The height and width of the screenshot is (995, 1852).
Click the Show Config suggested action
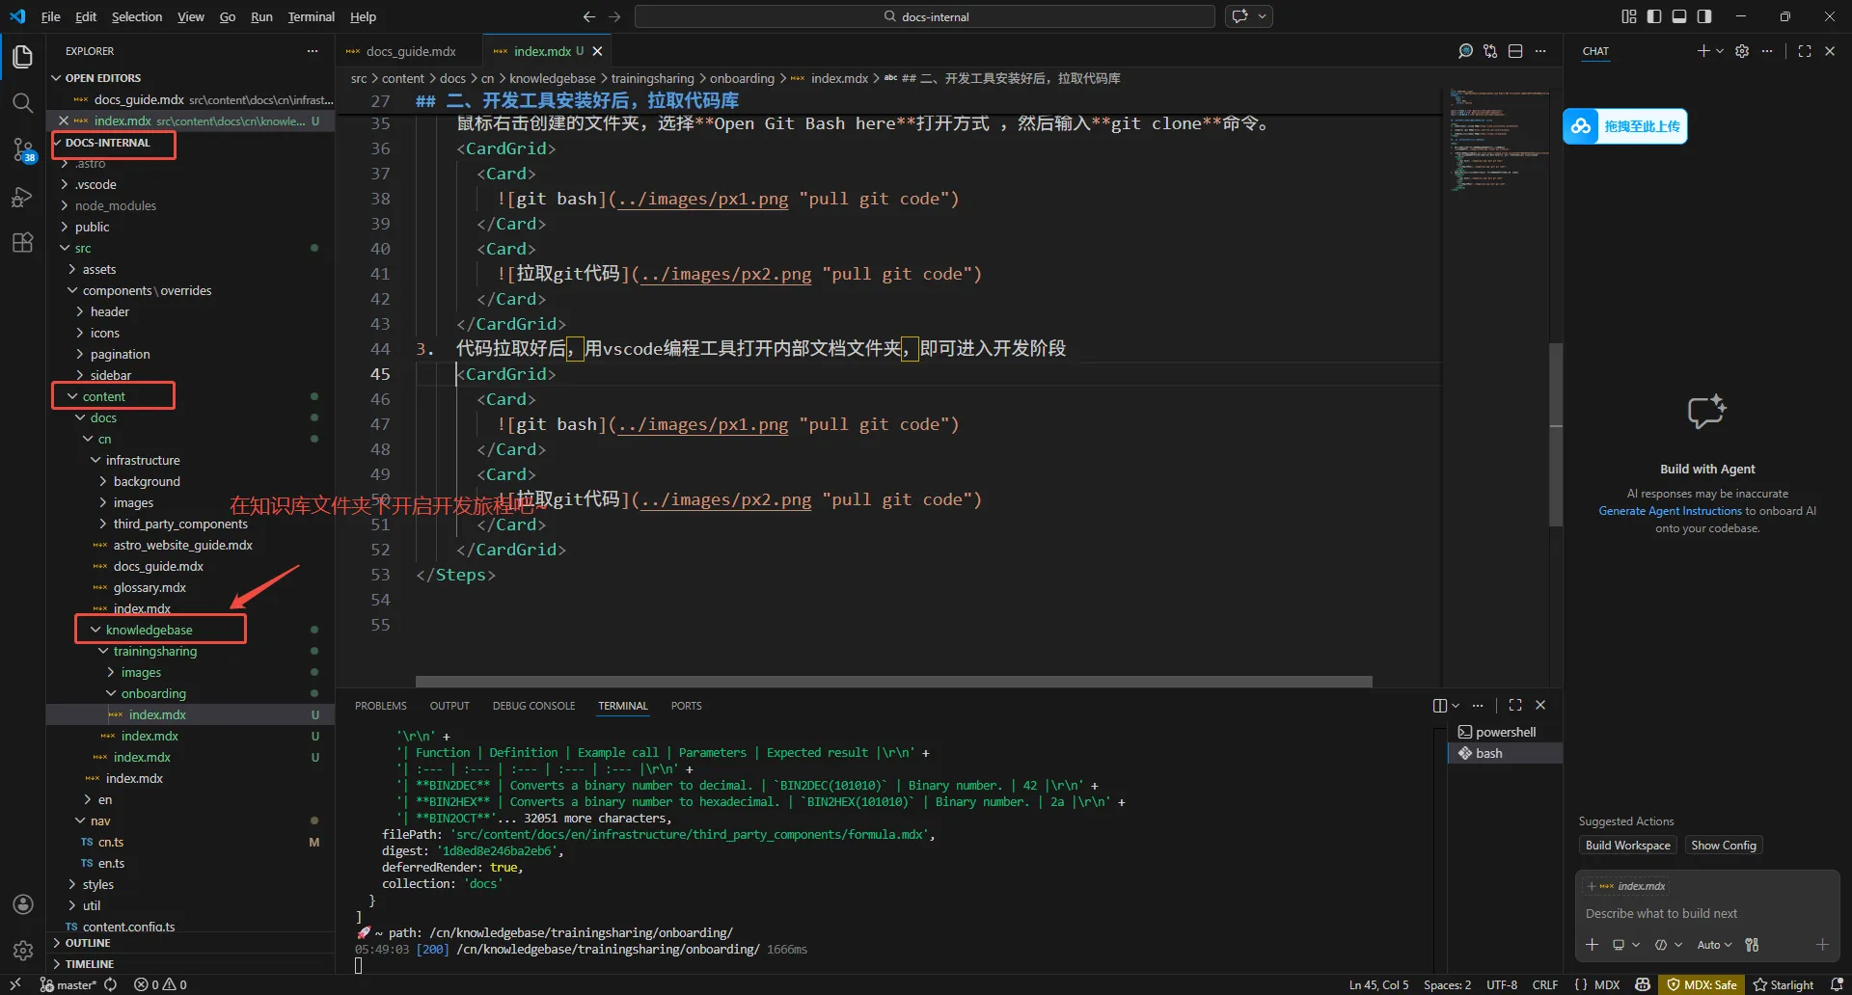click(1724, 846)
